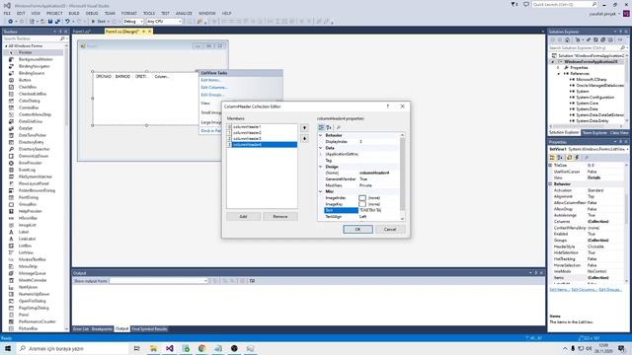Click Search Toolbox input field
Viewport: 632px width, 355px height.
tap(35, 38)
